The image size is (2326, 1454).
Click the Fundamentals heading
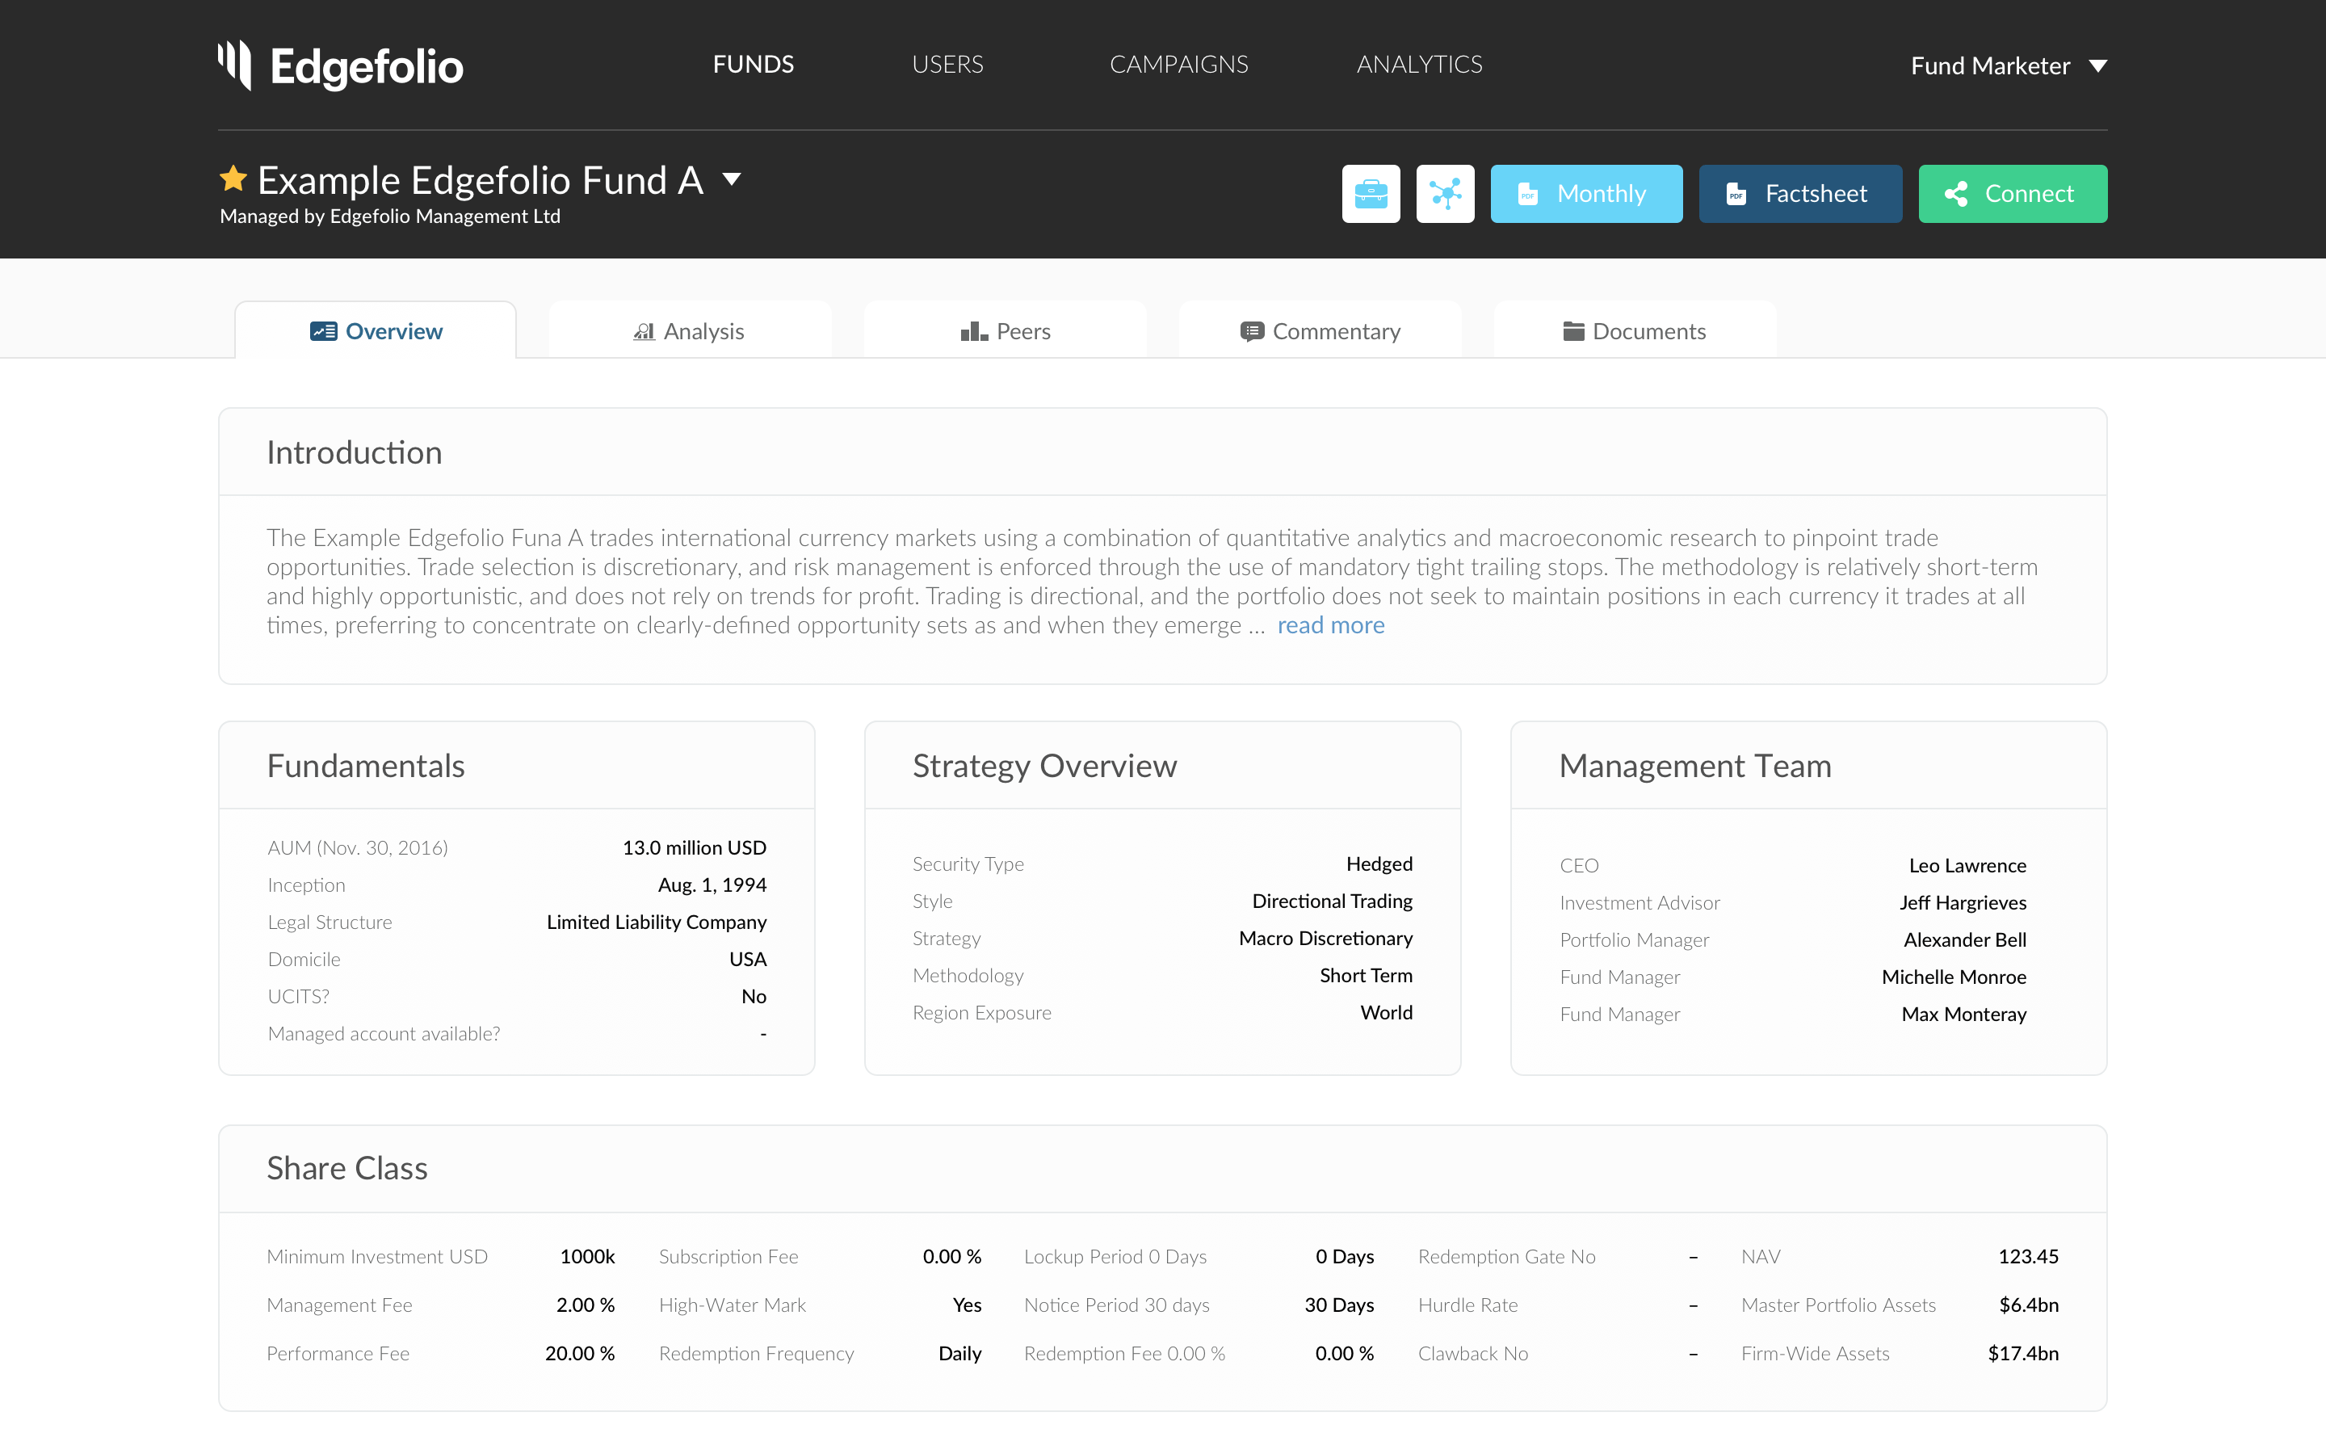[366, 766]
